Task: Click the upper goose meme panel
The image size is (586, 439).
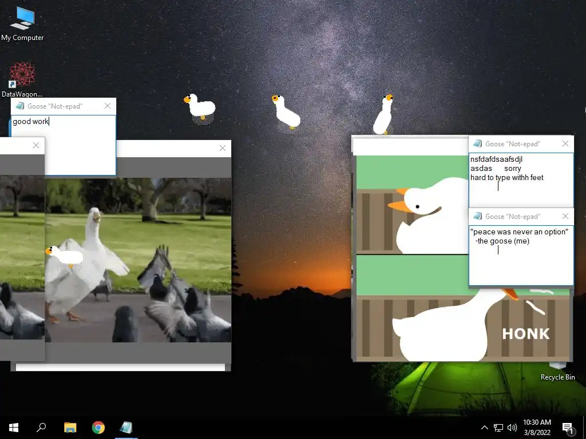Action: tap(412, 205)
